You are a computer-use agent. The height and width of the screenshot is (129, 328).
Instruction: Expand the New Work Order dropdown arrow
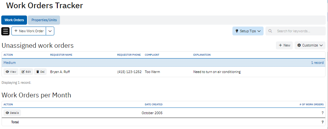(x=50, y=31)
